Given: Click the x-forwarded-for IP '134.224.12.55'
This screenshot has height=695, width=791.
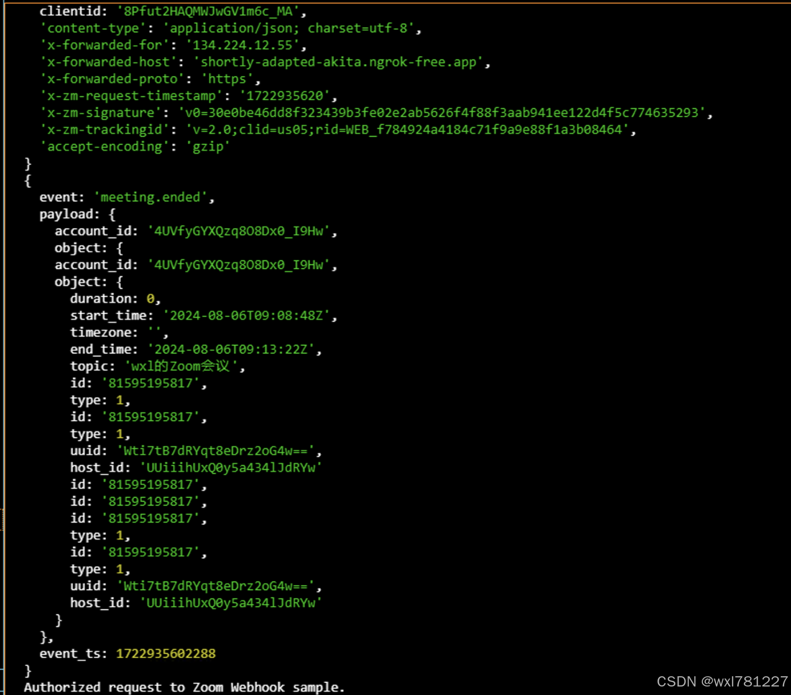Looking at the screenshot, I should 243,45.
